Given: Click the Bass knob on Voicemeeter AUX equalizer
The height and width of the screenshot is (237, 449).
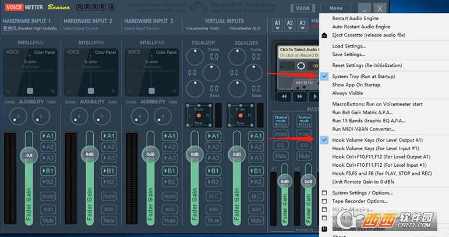Looking at the screenshot, I should [x=237, y=88].
